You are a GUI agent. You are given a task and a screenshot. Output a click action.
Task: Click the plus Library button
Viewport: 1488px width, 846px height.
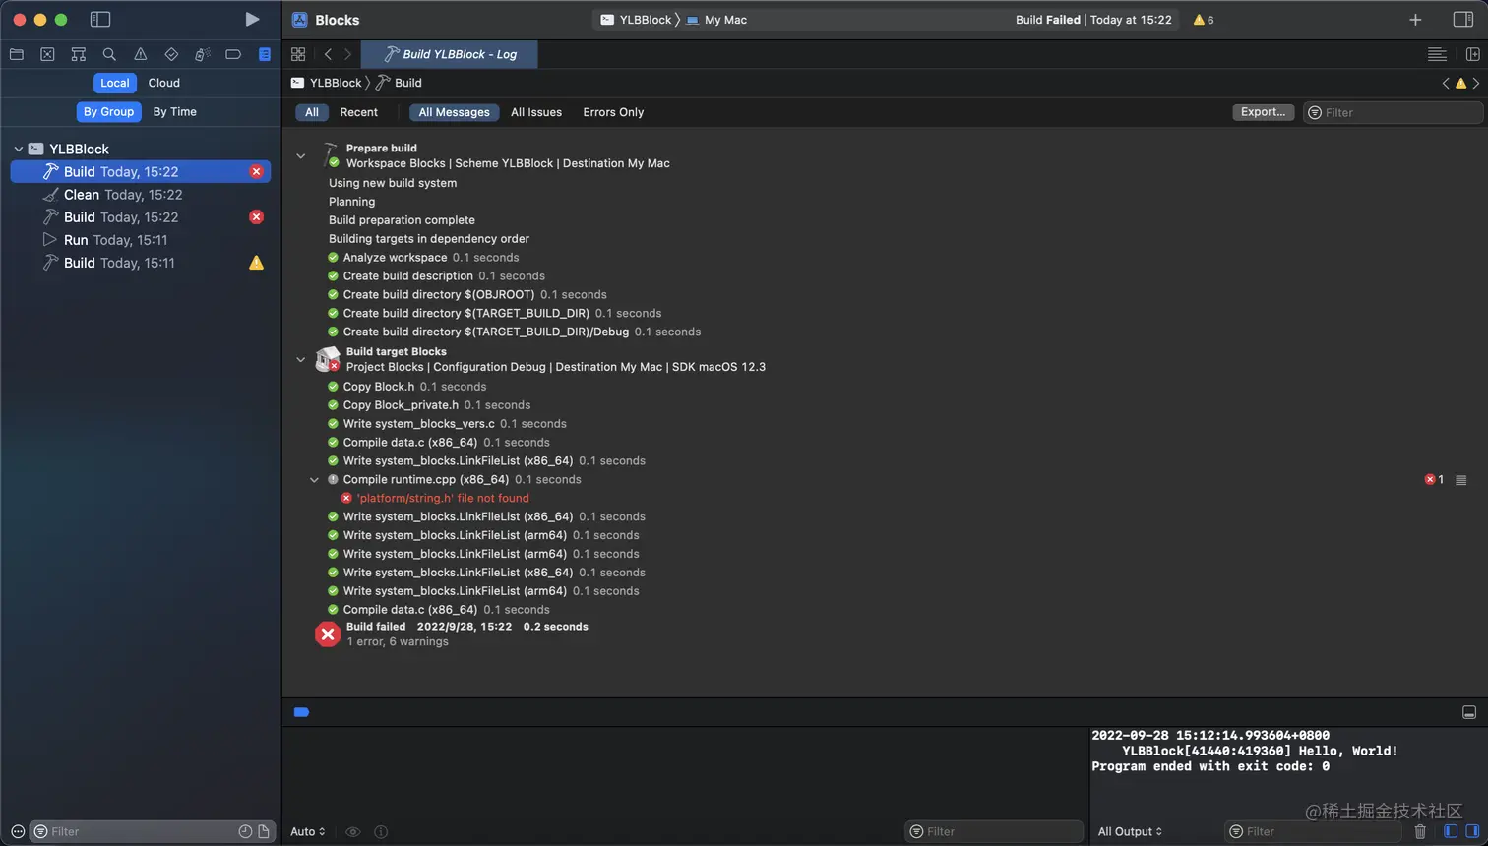[1415, 20]
